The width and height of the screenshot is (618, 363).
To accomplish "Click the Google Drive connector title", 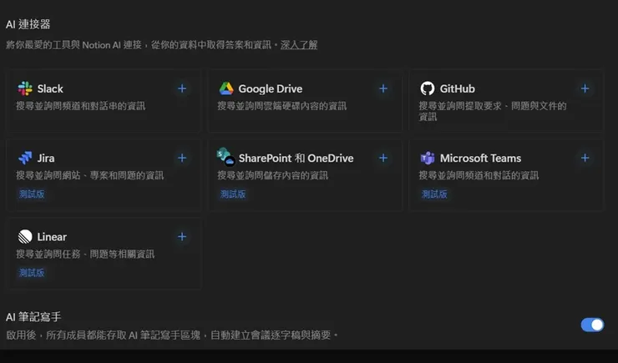I will [x=271, y=89].
